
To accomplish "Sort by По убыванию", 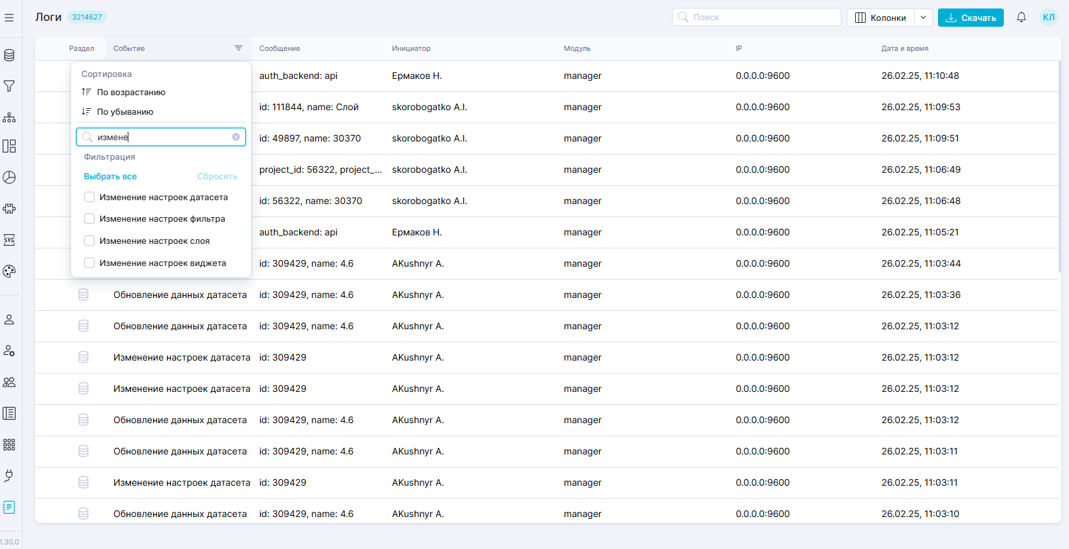I will pyautogui.click(x=124, y=112).
